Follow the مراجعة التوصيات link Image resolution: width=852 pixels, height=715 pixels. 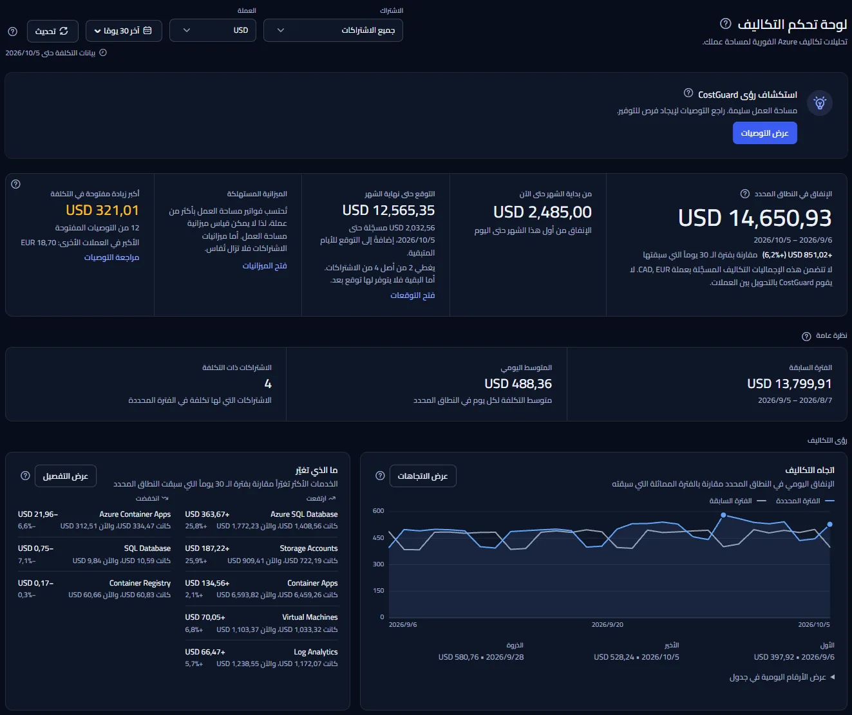coord(111,257)
